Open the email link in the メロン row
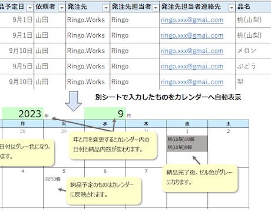 click(192, 51)
